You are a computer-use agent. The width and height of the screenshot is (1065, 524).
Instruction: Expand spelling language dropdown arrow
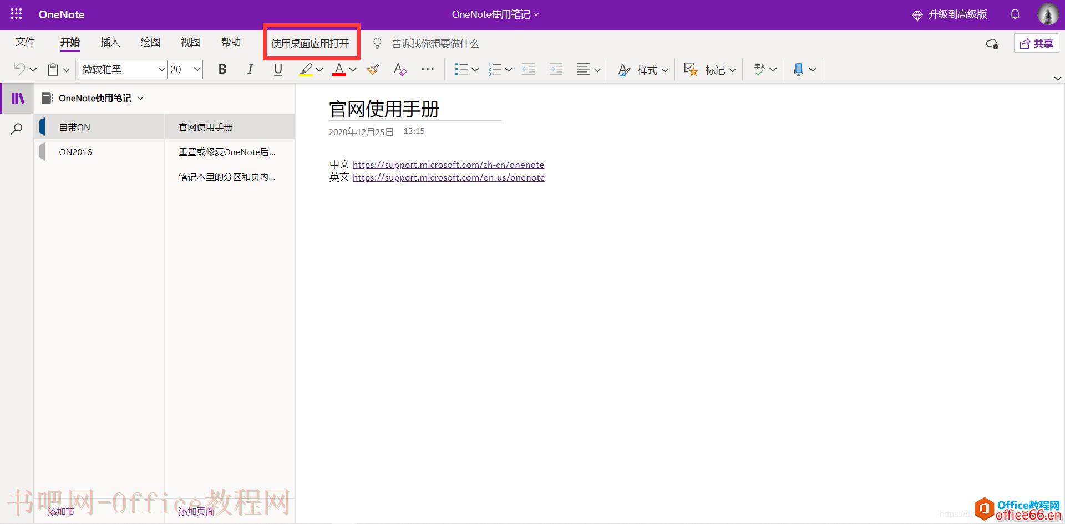(x=773, y=70)
